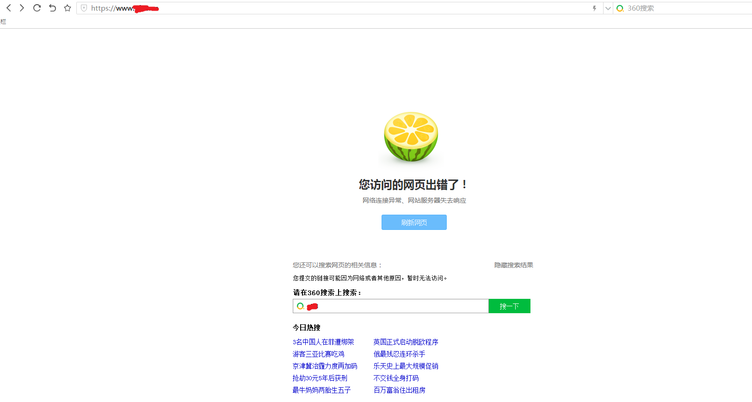The width and height of the screenshot is (752, 402).
Task: Open hot search 游客三亚比赛吃鸡
Action: pyautogui.click(x=319, y=354)
